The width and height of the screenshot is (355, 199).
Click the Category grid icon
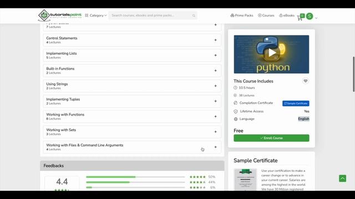87,15
